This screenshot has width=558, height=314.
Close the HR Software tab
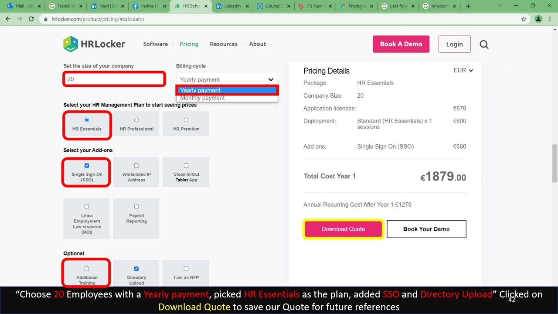tap(206, 6)
